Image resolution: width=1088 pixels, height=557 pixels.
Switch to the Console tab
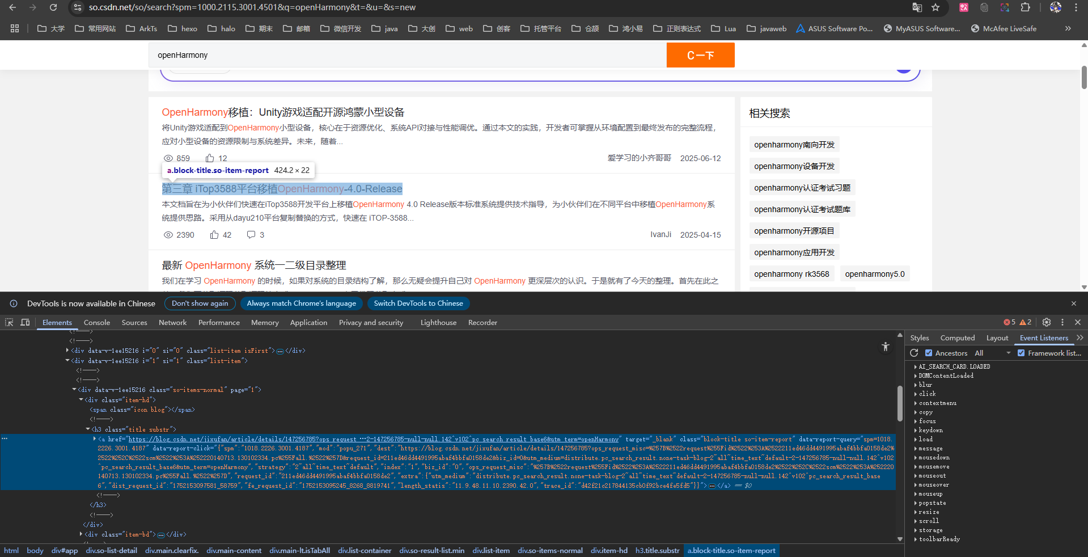pos(97,322)
